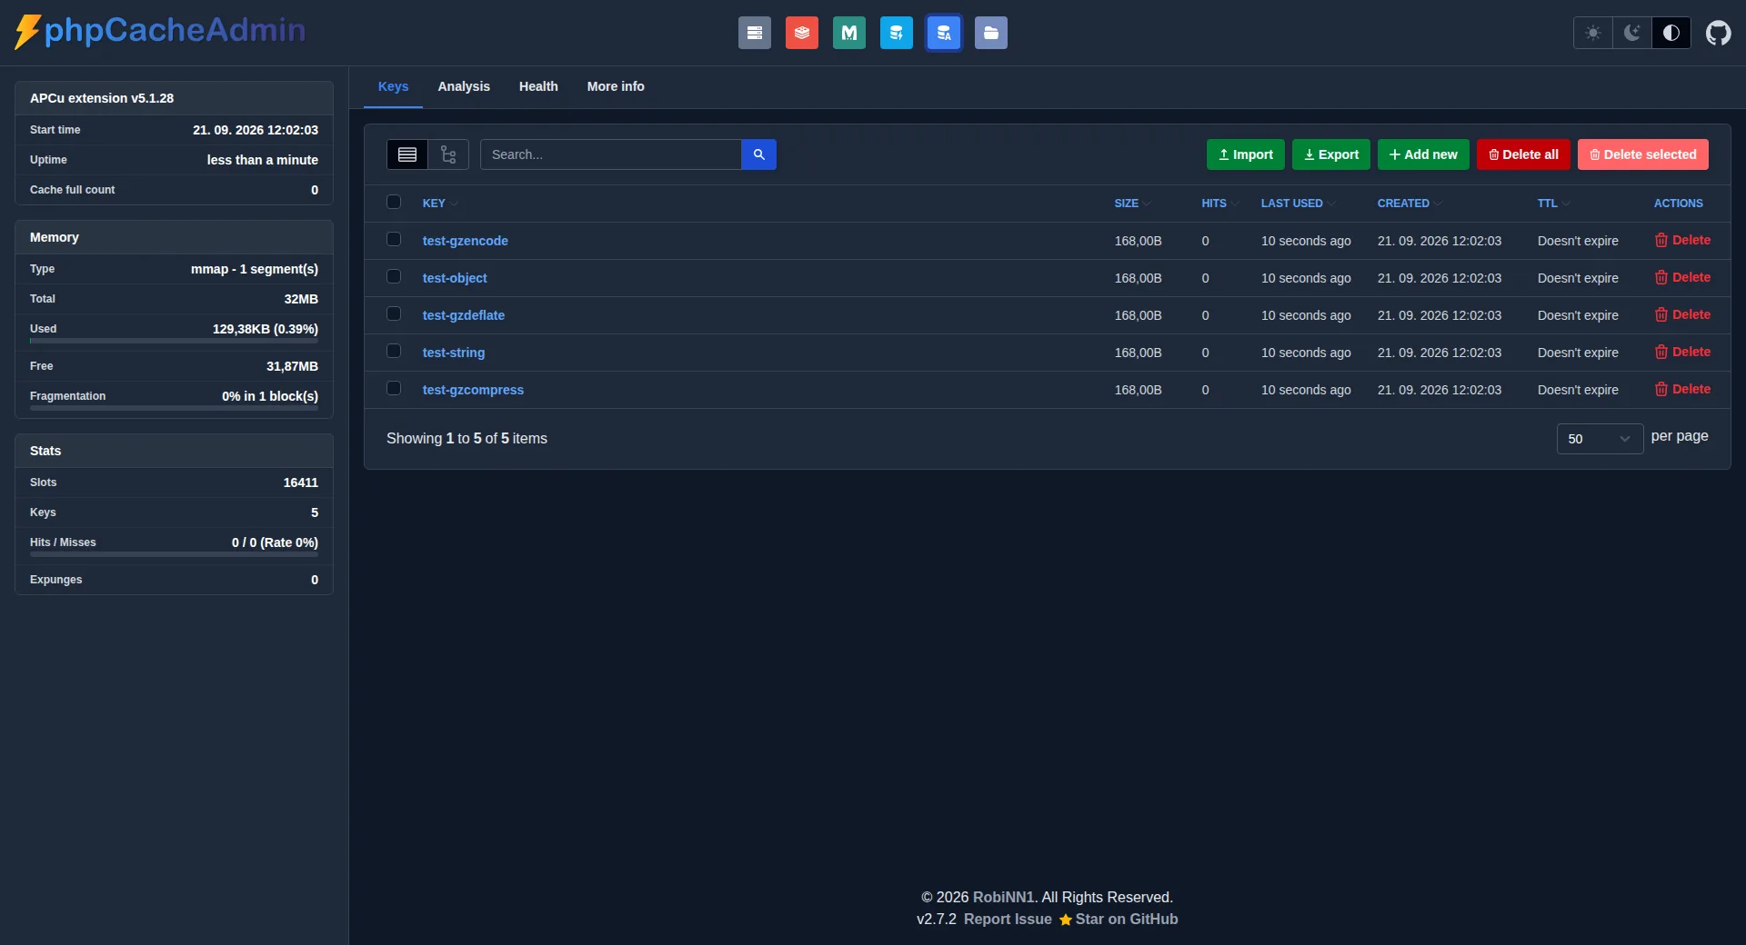Sort by the LAST USED column header
The image size is (1746, 945).
(x=1298, y=204)
